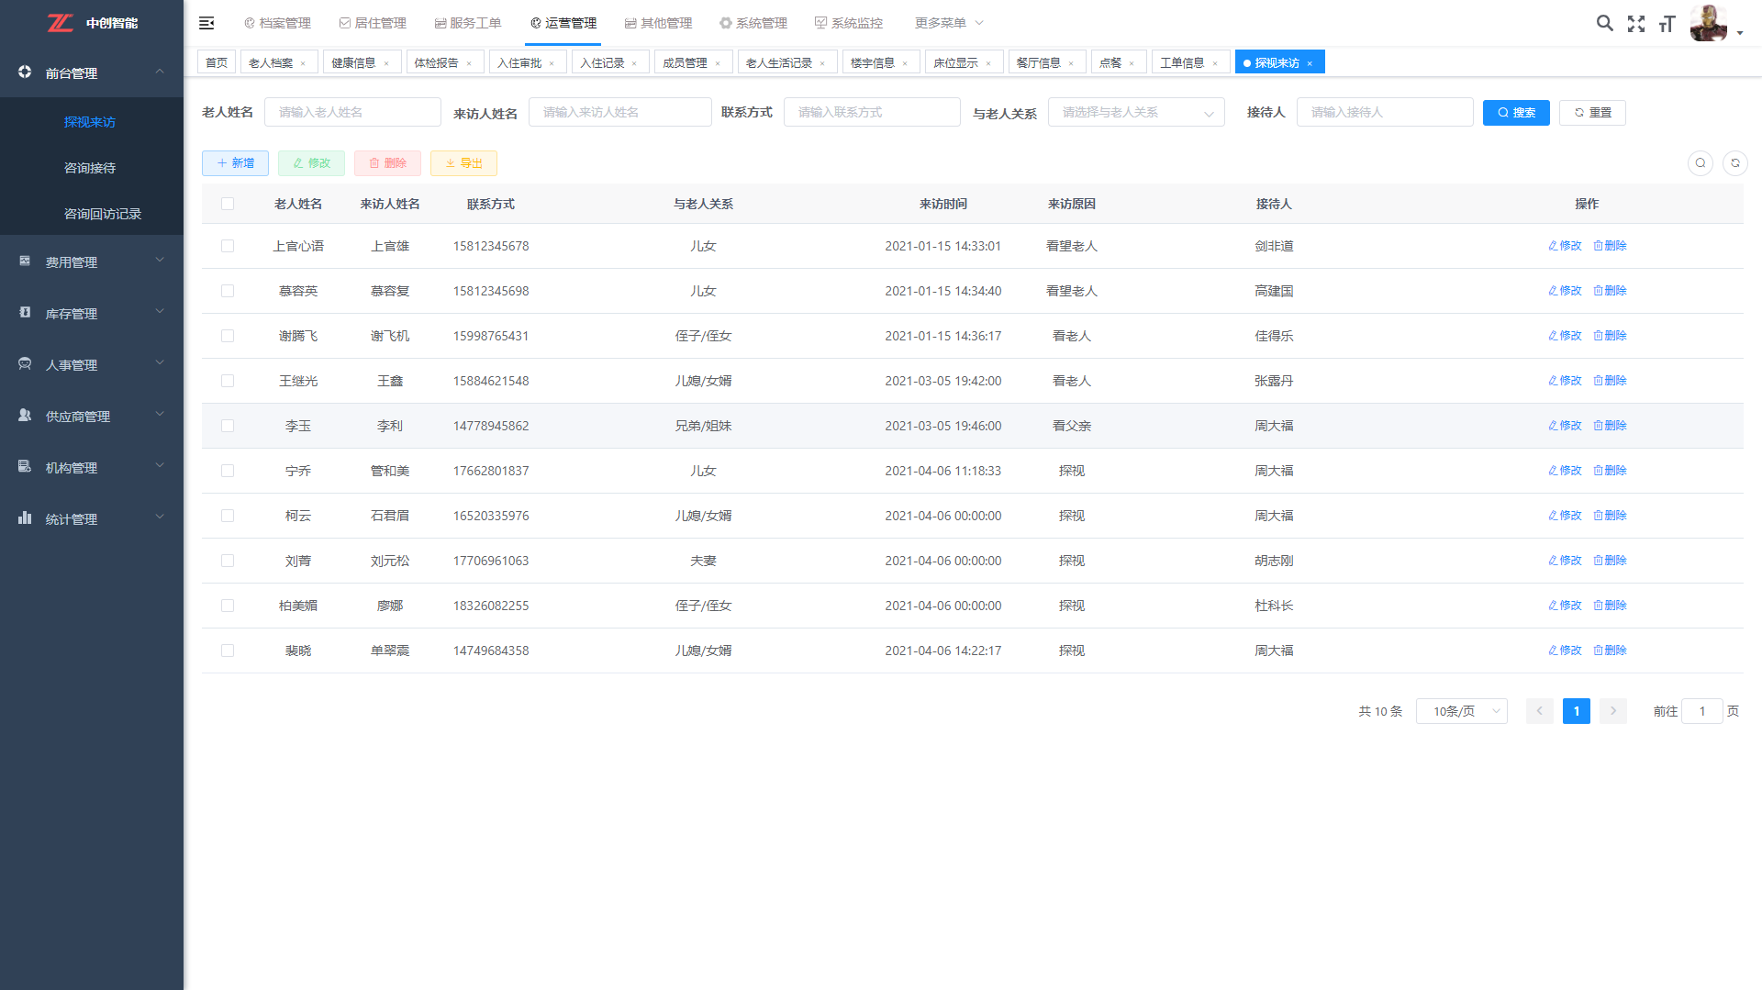Screen dimensions: 1762x990
Task: Close the 探视来访 tab
Action: tap(1310, 63)
